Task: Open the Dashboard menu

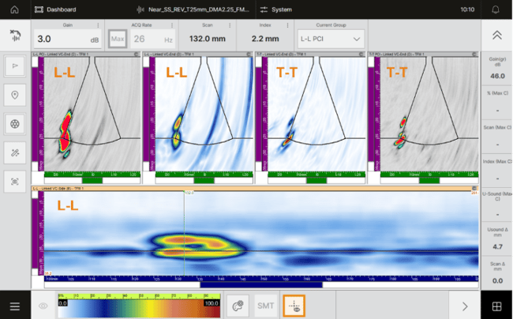Action: (55, 9)
